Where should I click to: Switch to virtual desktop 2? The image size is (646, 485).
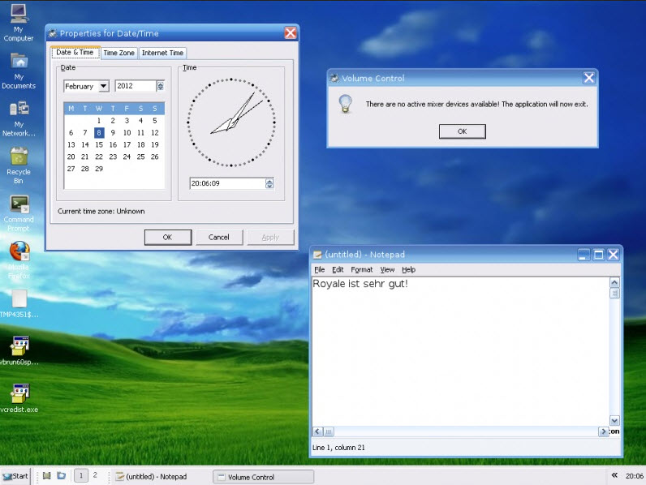(95, 475)
